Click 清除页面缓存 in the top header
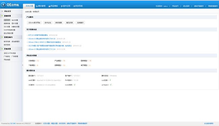The height and width of the screenshot is (126, 219). point(198,6)
